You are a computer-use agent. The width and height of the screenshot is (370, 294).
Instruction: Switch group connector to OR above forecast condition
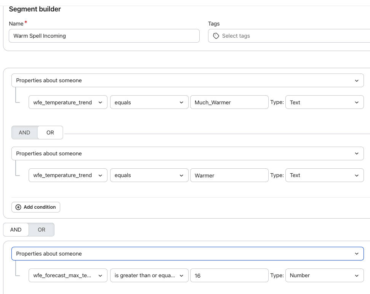point(42,230)
